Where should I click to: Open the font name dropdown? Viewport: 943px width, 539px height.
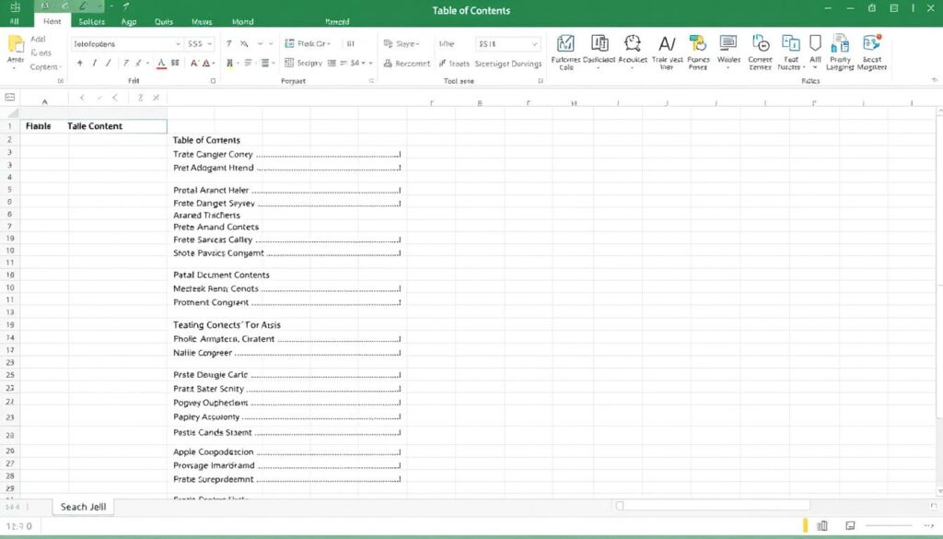(178, 44)
